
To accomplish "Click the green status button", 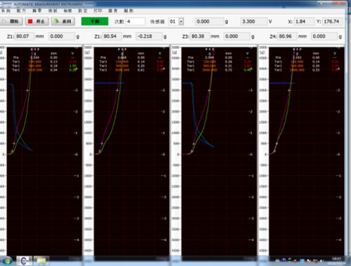I will (95, 22).
